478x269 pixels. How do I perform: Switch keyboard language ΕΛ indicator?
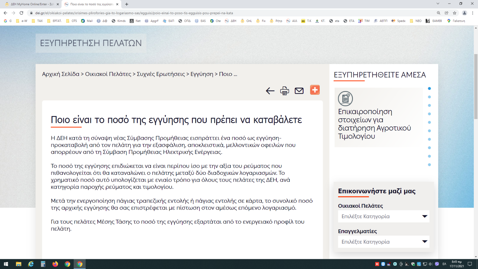444,264
